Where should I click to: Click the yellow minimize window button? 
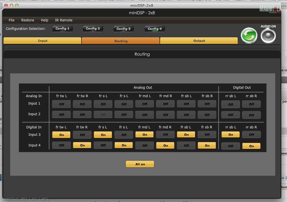click(11, 5)
